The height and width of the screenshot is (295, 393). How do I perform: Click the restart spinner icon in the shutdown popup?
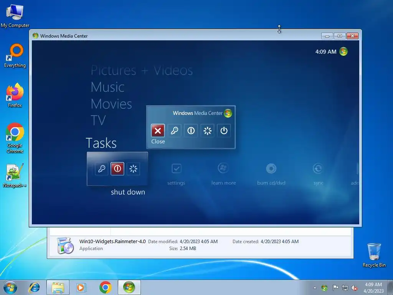(208, 131)
